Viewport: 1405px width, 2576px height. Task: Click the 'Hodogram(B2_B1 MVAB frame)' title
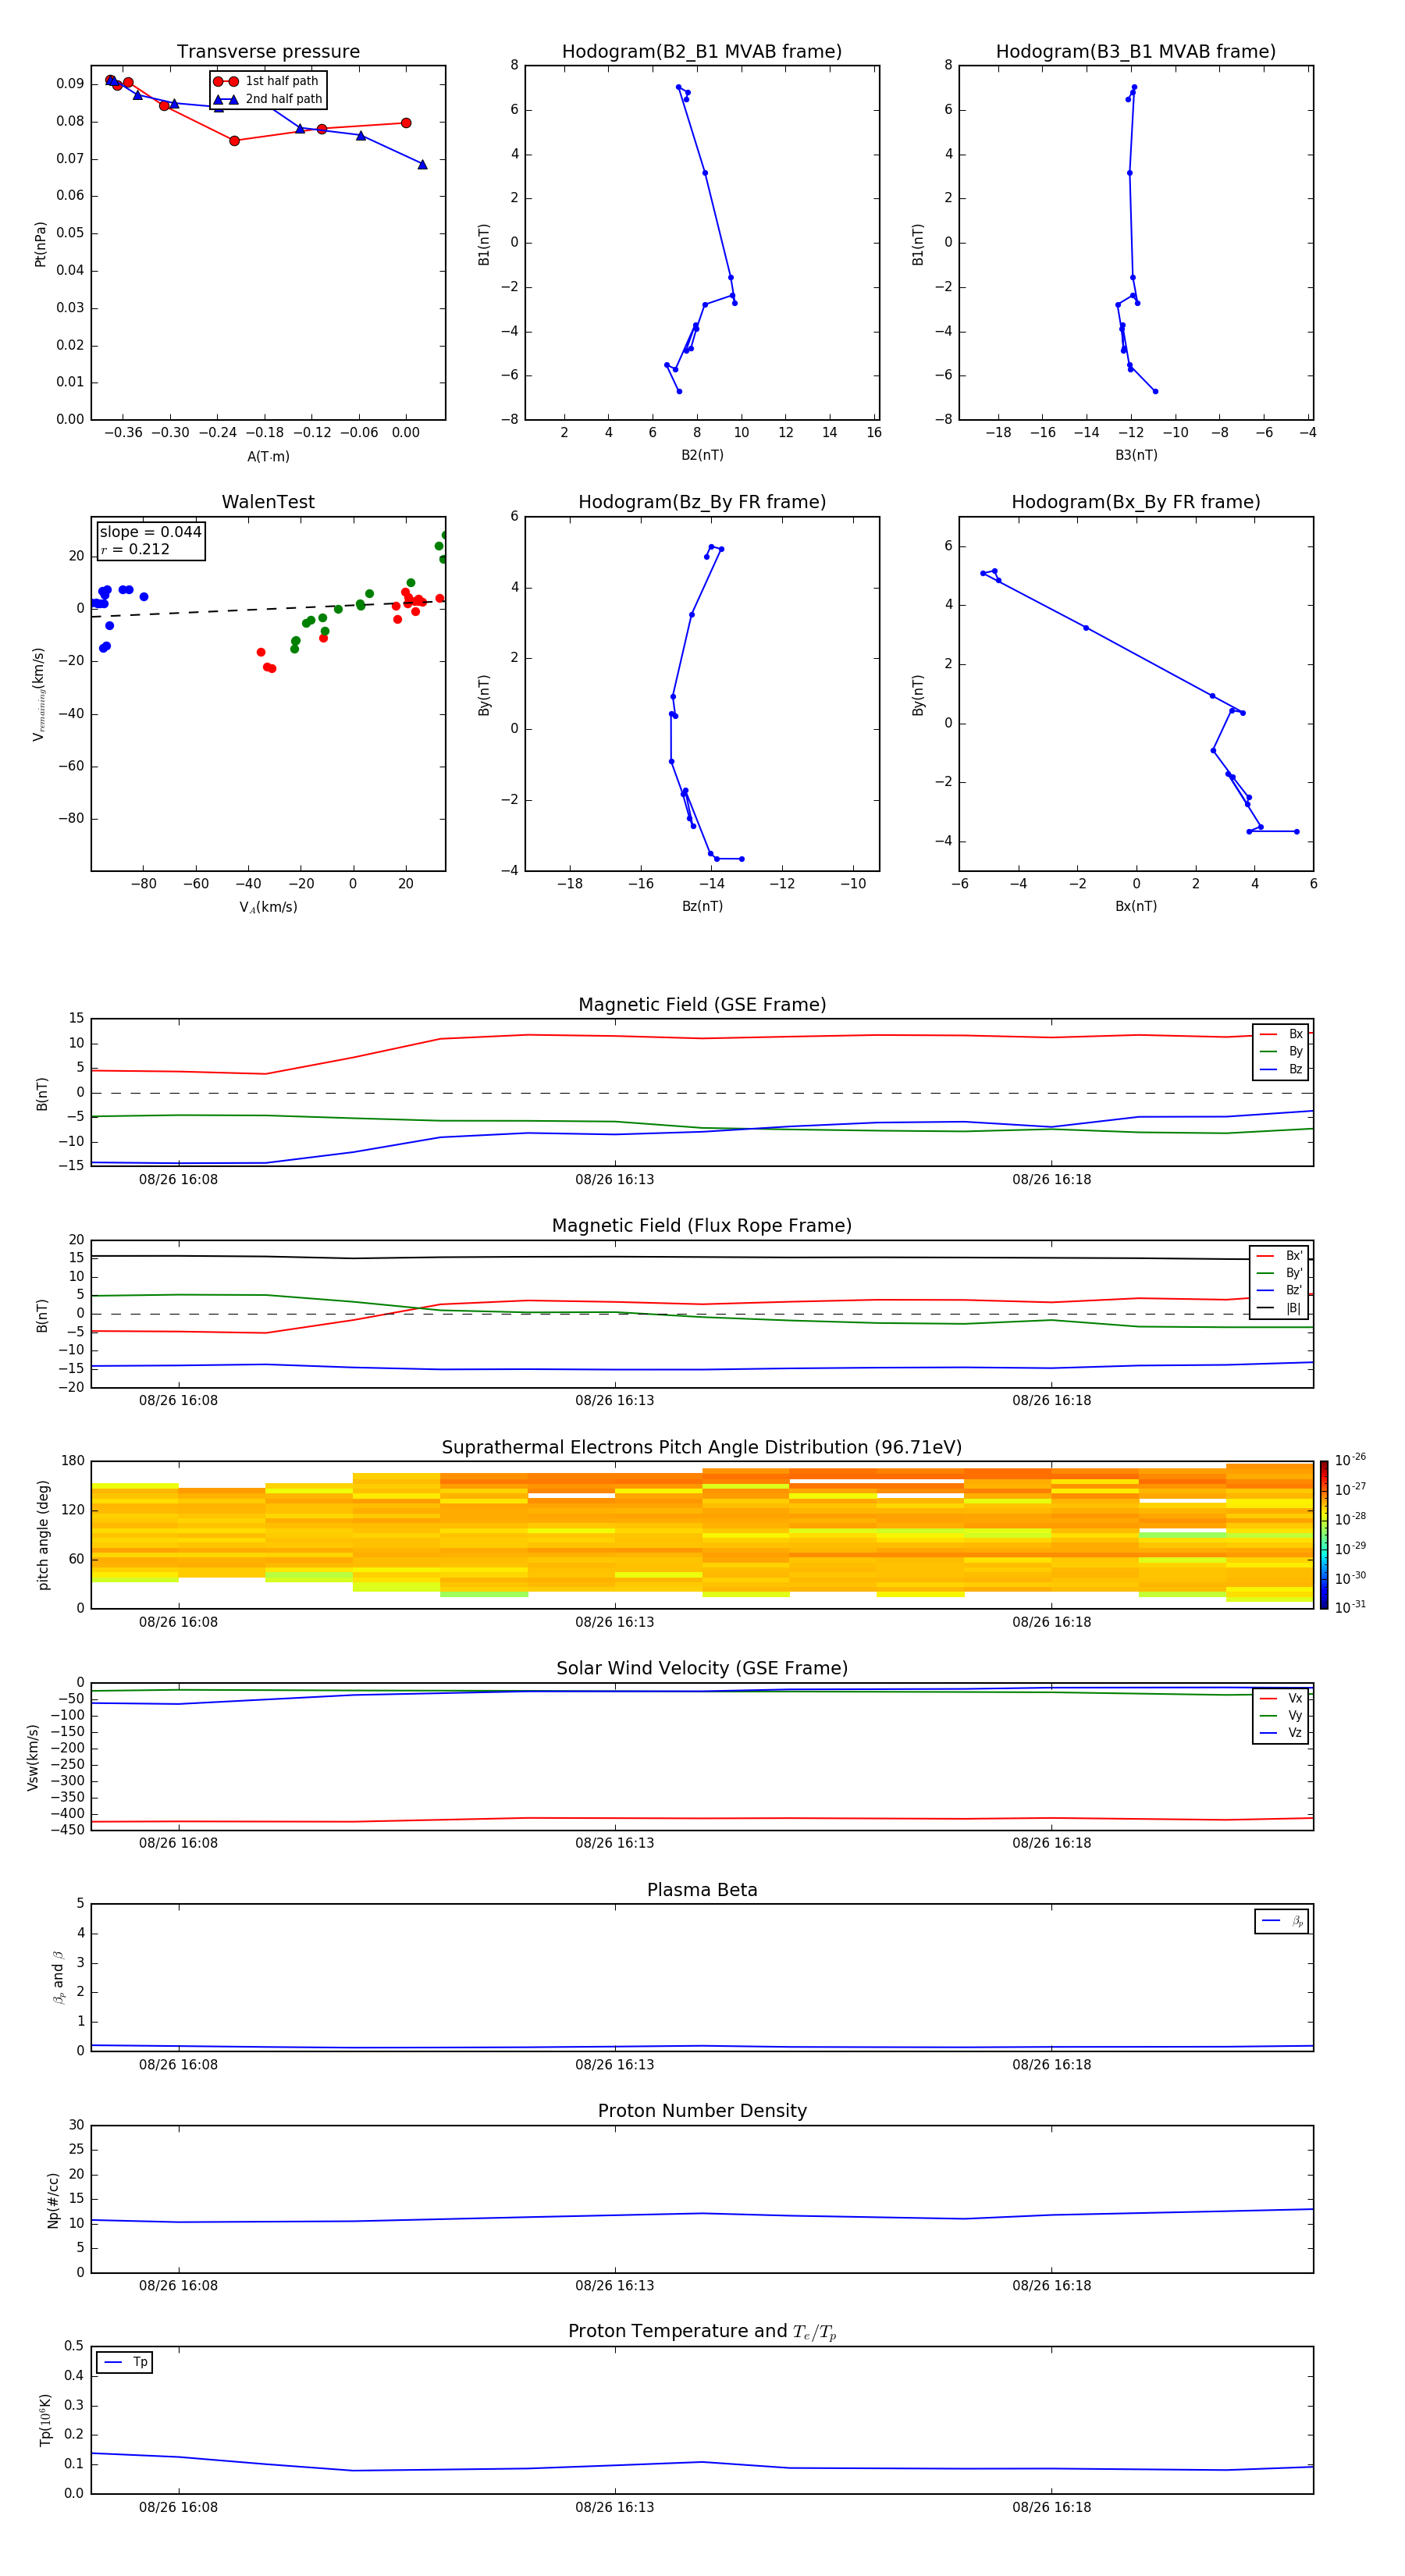(702, 52)
